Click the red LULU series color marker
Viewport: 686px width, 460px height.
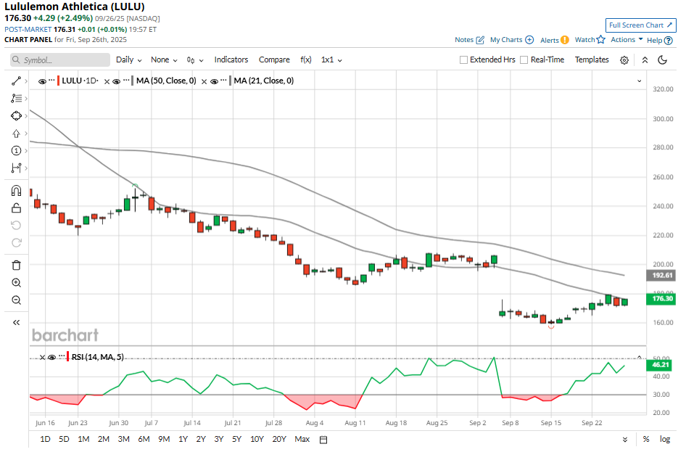pos(58,81)
